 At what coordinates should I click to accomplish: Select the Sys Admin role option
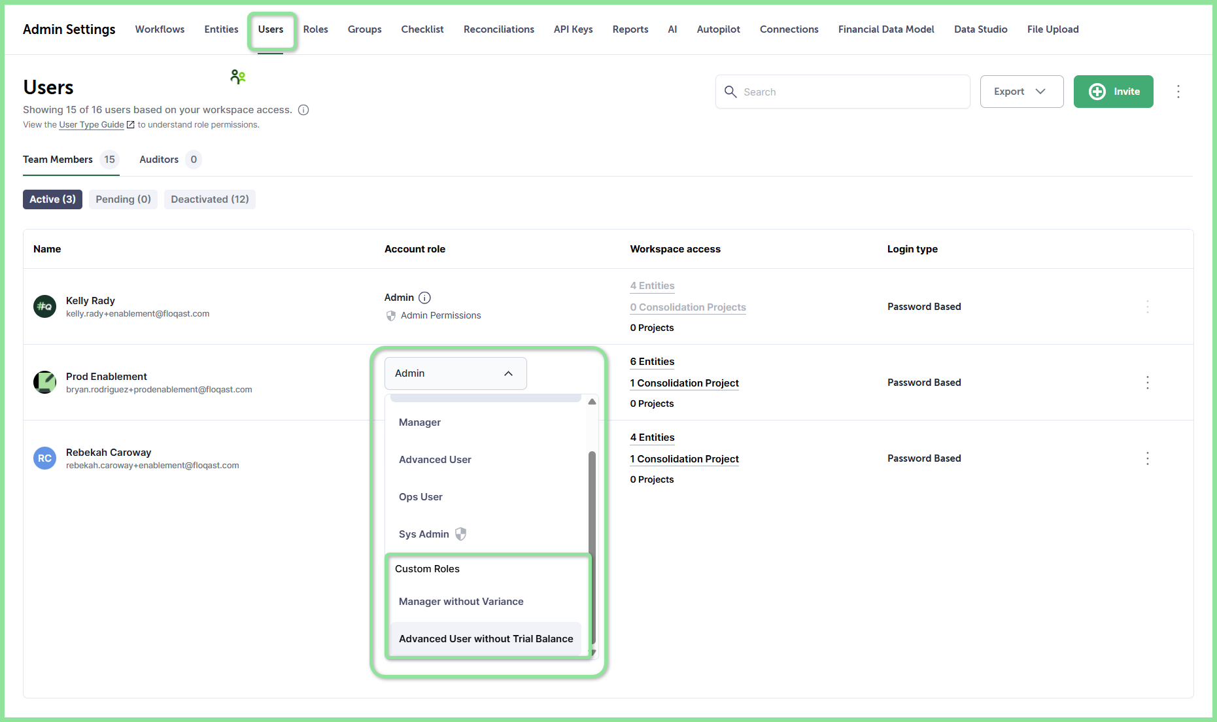click(x=485, y=534)
